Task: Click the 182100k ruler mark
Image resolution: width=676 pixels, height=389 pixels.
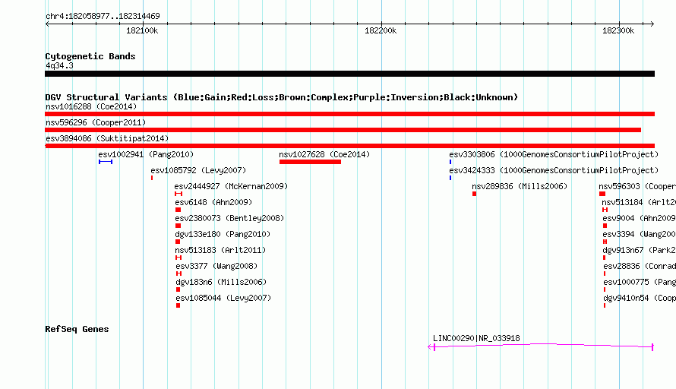Action: [x=142, y=30]
